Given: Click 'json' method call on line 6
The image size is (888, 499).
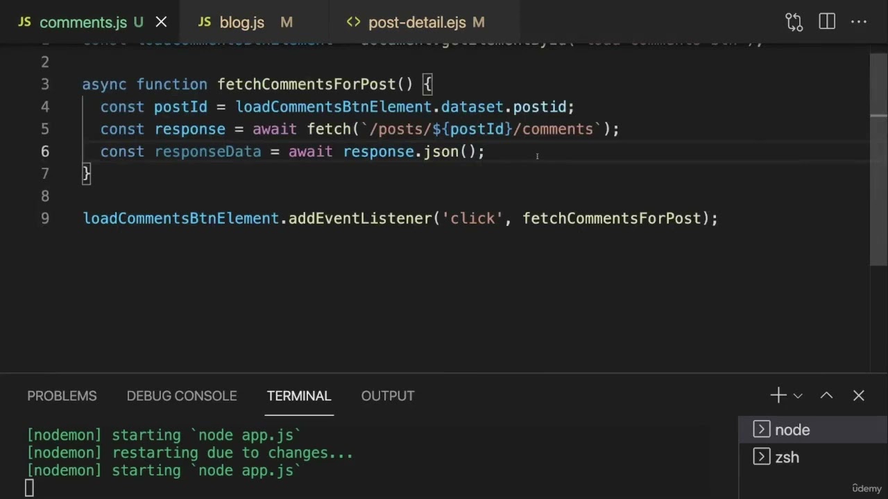Looking at the screenshot, I should tap(441, 152).
